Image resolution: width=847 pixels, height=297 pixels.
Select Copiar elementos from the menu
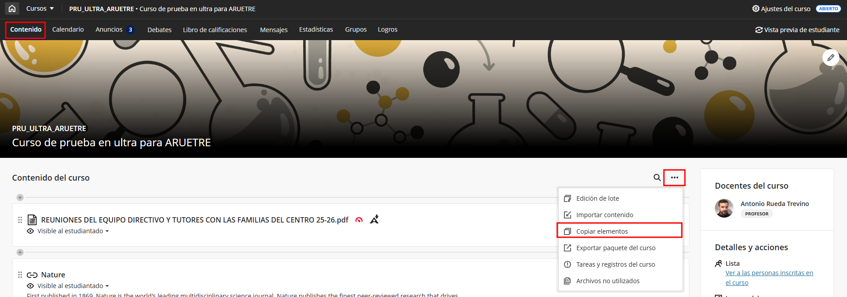tap(601, 231)
